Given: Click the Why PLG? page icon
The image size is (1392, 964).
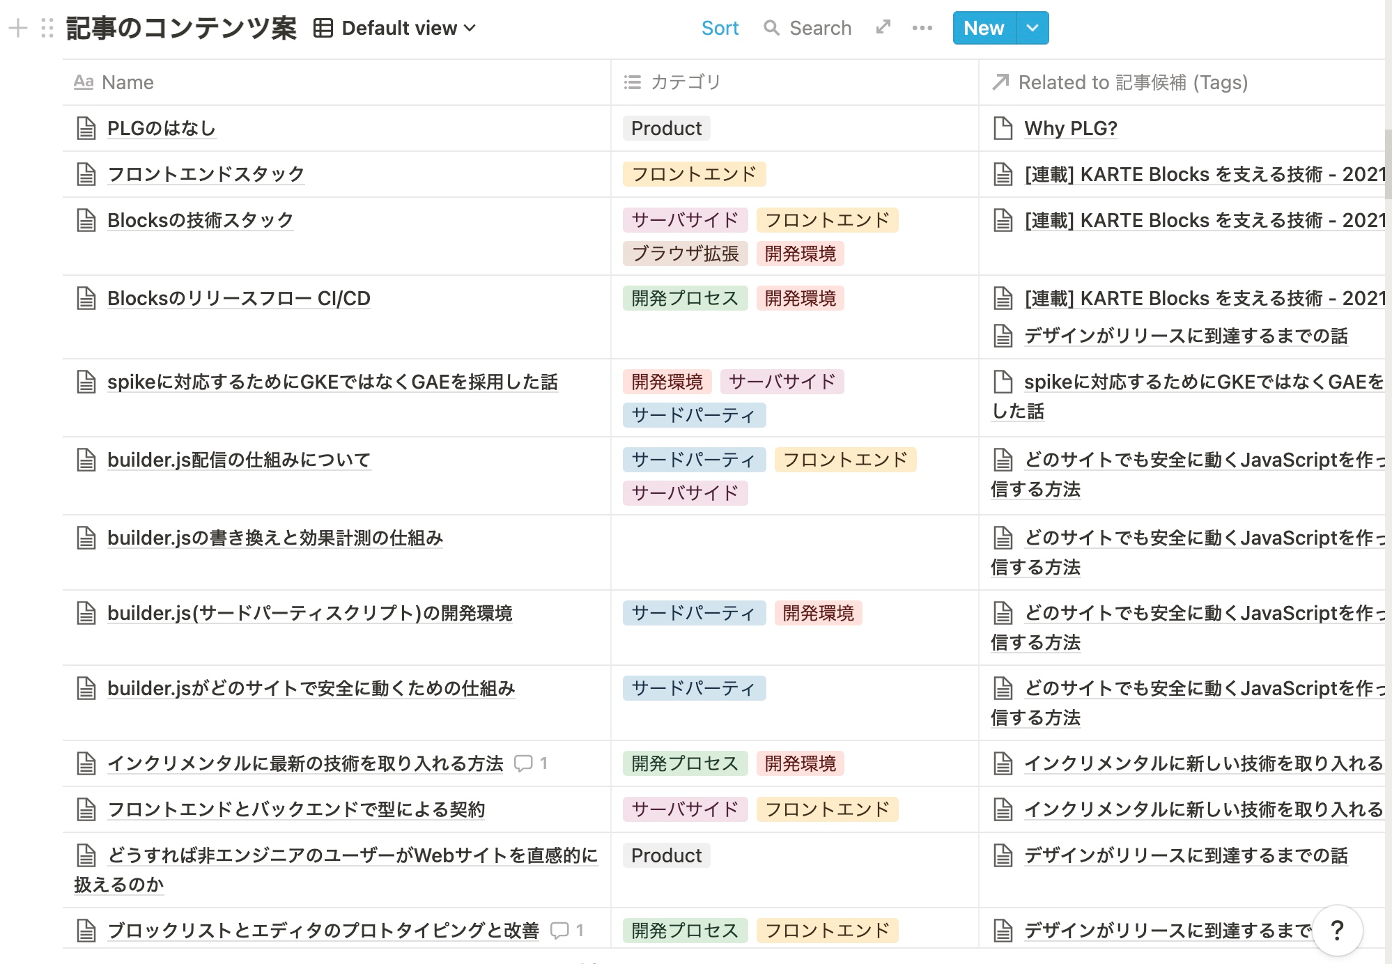Looking at the screenshot, I should click(x=1003, y=129).
